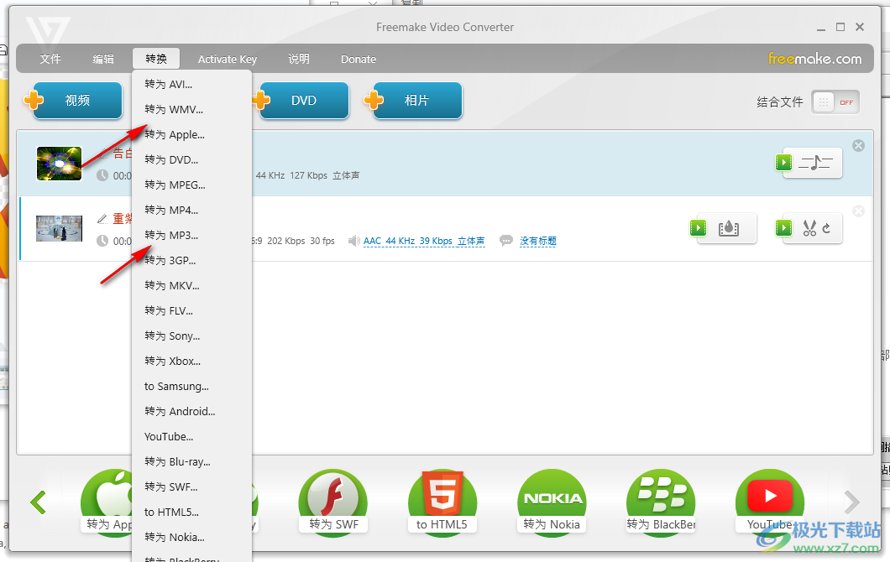Play second file via the cut editor button

784,228
